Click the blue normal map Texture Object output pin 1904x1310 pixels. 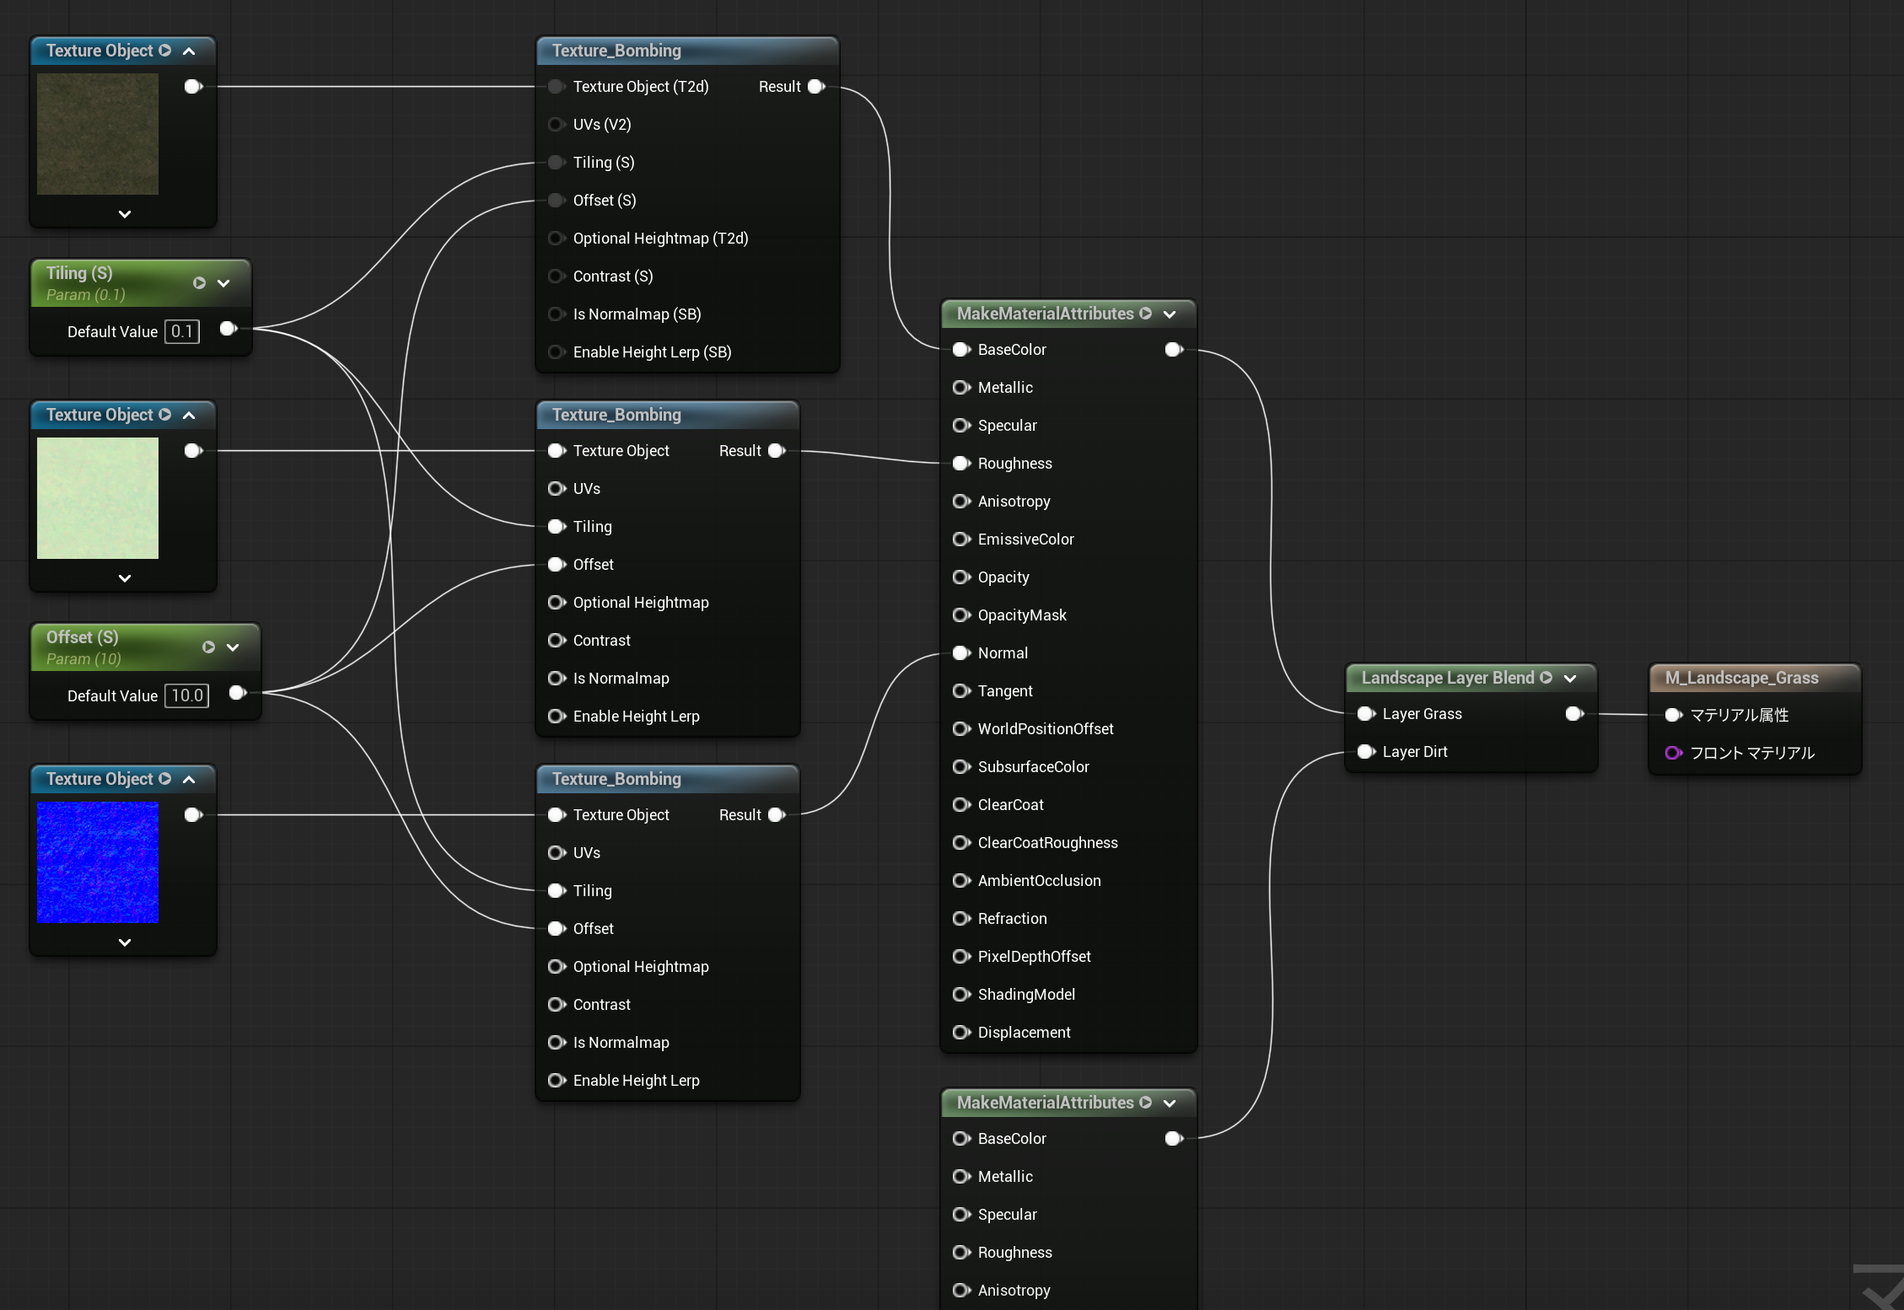193,815
